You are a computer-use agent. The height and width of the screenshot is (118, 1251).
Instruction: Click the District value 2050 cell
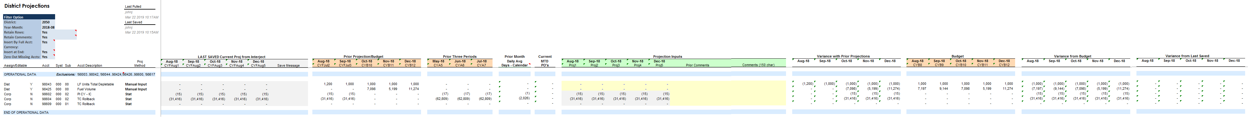pos(48,22)
